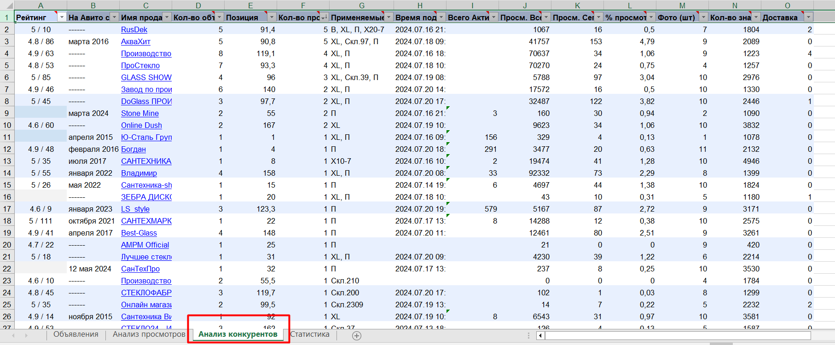Image resolution: width=835 pixels, height=345 pixels.
Task: Open sorted filter button on Кол-во про column
Action: click(324, 17)
